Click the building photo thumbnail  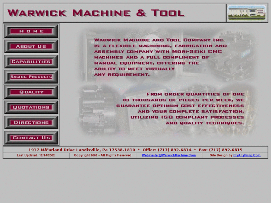click(x=247, y=13)
